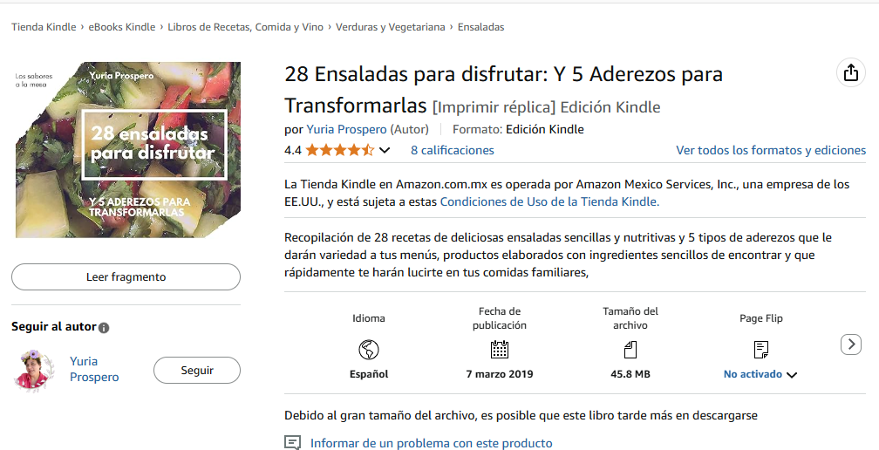Click the globe icon under Idioma
The height and width of the screenshot is (450, 879).
tap(368, 350)
